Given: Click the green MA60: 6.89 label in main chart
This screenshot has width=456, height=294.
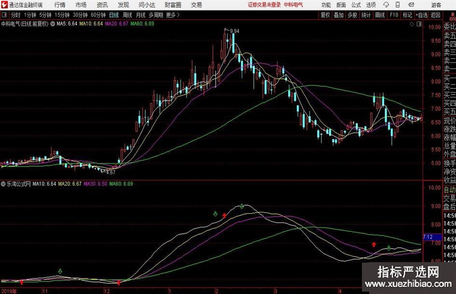Looking at the screenshot, I should point(142,24).
